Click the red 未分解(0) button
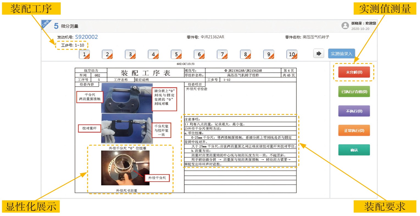The width and height of the screenshot is (420, 216). click(x=354, y=72)
